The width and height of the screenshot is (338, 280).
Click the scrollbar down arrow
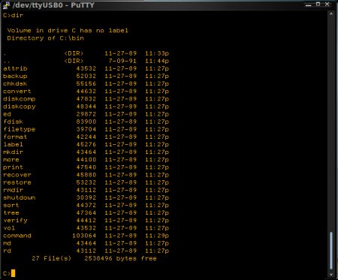[331, 274]
